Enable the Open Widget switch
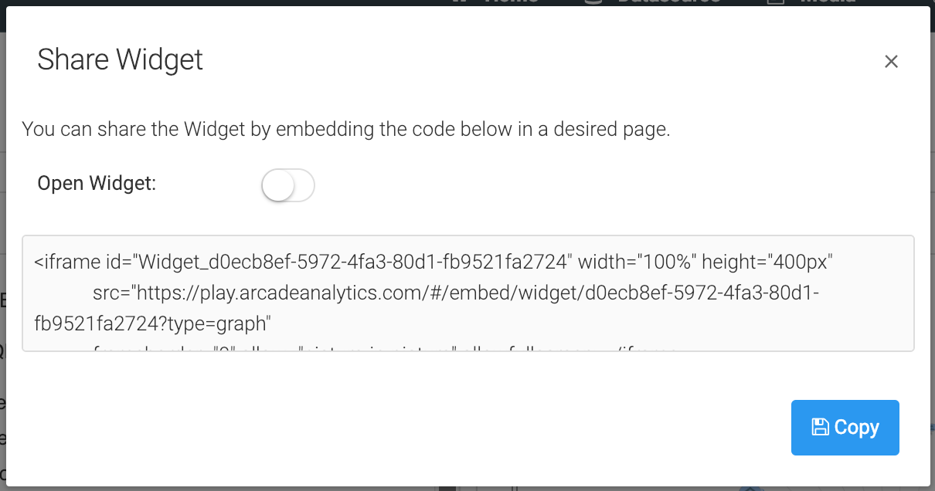Image resolution: width=935 pixels, height=491 pixels. pos(288,186)
